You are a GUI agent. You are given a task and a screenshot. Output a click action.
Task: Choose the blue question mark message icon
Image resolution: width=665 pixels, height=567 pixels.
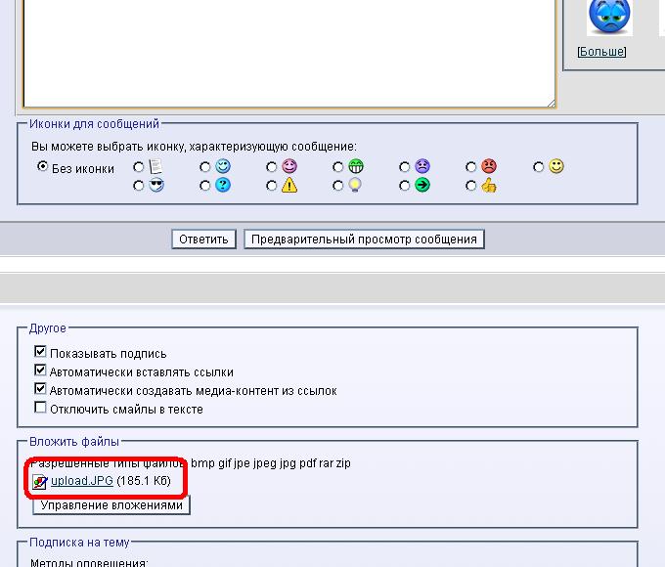[205, 186]
